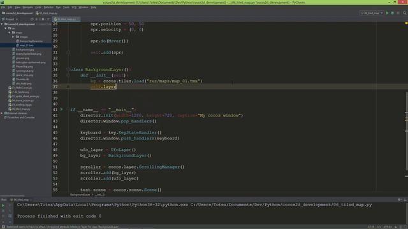
Task: Click the status bar inspection warning message
Action: [x=62, y=227]
